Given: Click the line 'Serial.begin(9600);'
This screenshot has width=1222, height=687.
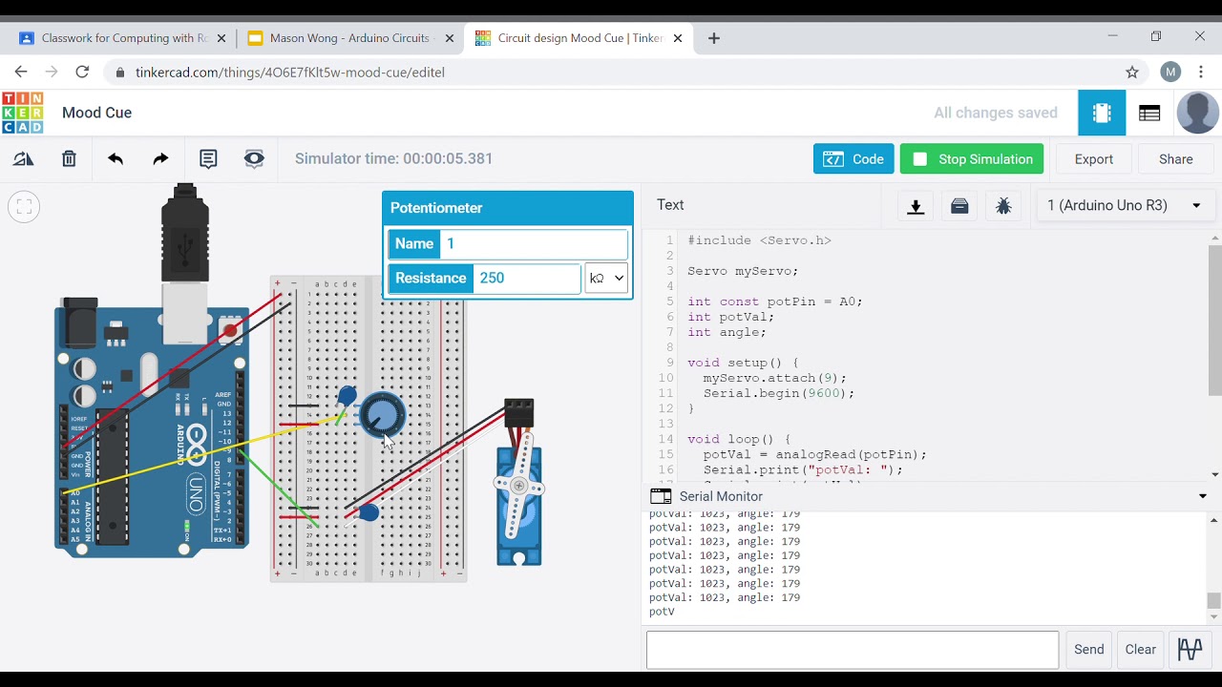Looking at the screenshot, I should coord(779,393).
